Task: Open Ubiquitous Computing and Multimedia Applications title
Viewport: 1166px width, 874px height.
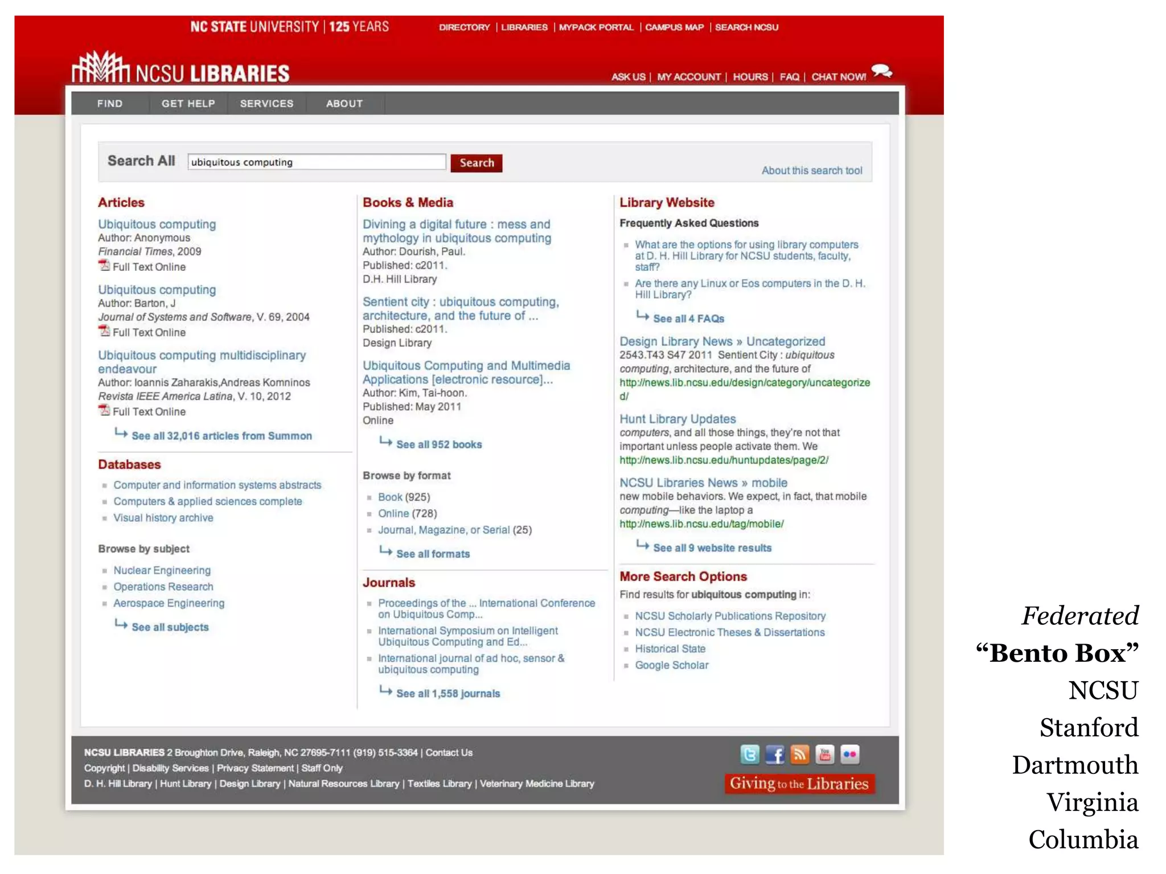Action: pos(466,372)
